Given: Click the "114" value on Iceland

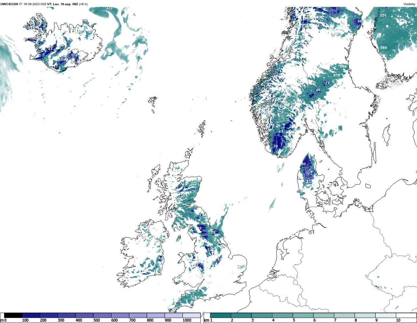Looking at the screenshot, I should coord(74,56).
